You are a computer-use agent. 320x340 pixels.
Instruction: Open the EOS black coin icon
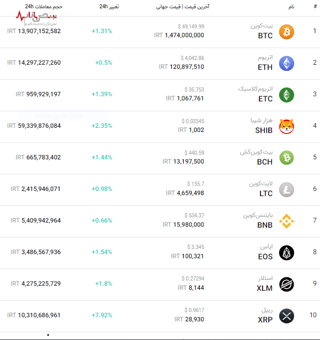[x=286, y=253]
